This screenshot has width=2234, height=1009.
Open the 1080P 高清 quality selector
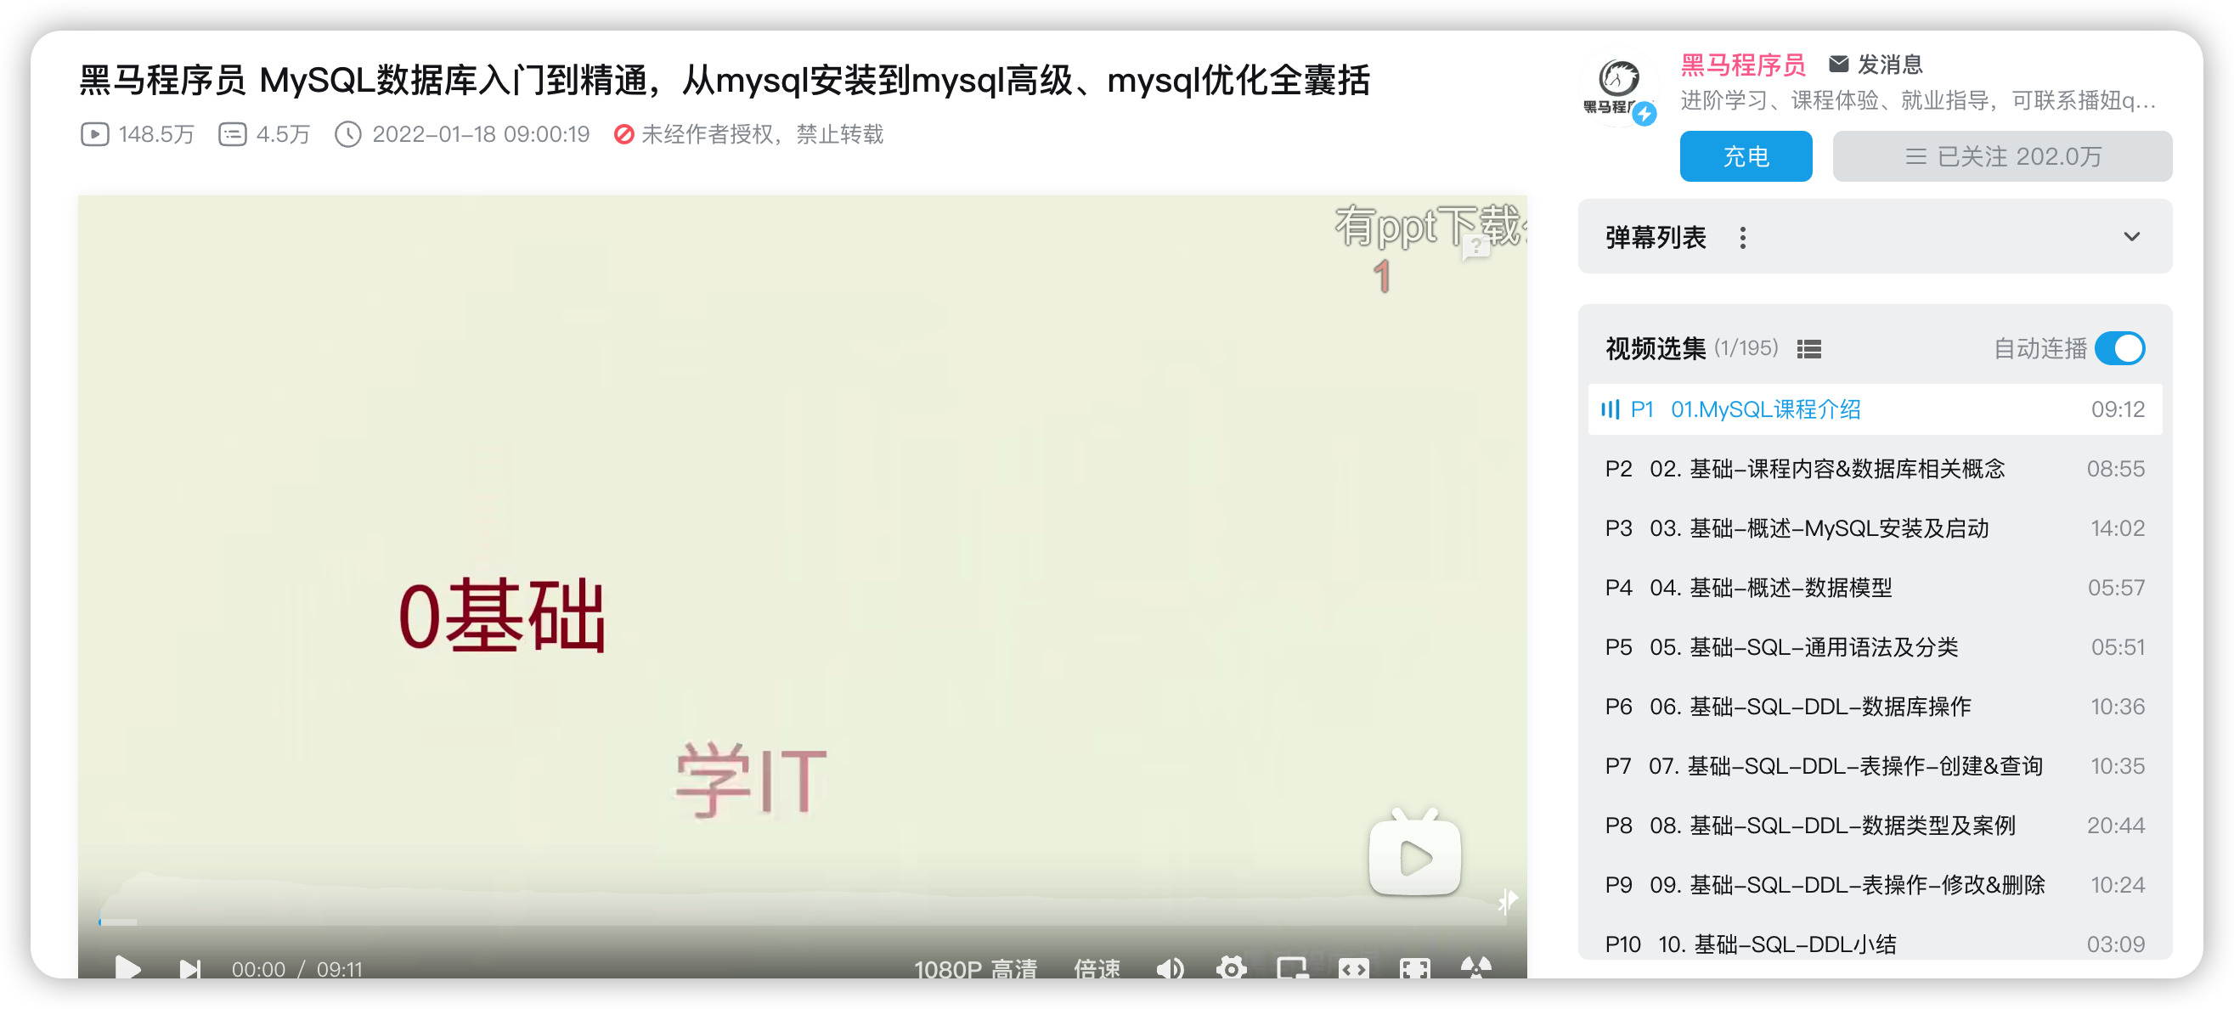pos(976,968)
